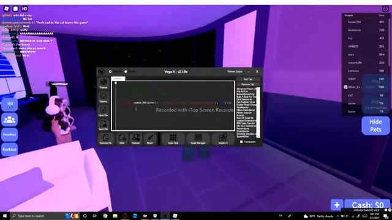
Task: Click the circular menu icon top-right corner
Action: click(385, 9)
